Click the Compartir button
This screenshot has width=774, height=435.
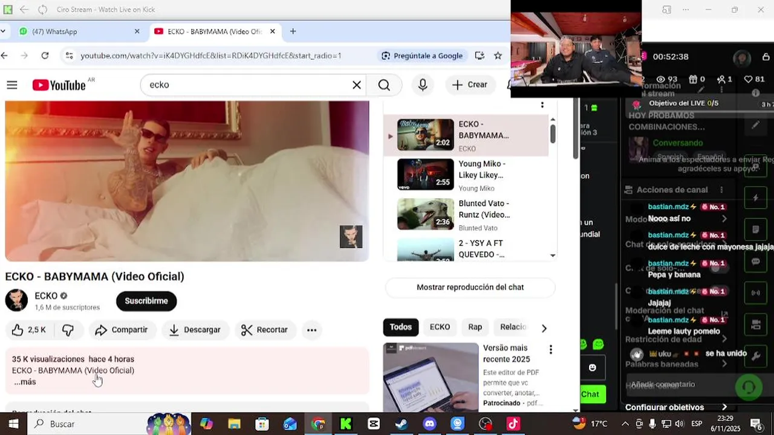click(x=122, y=330)
